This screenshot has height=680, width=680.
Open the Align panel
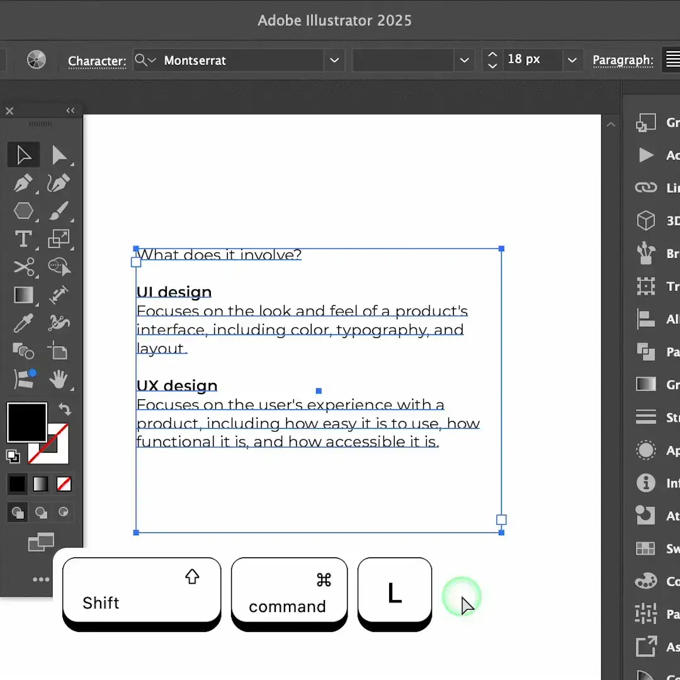pyautogui.click(x=646, y=319)
